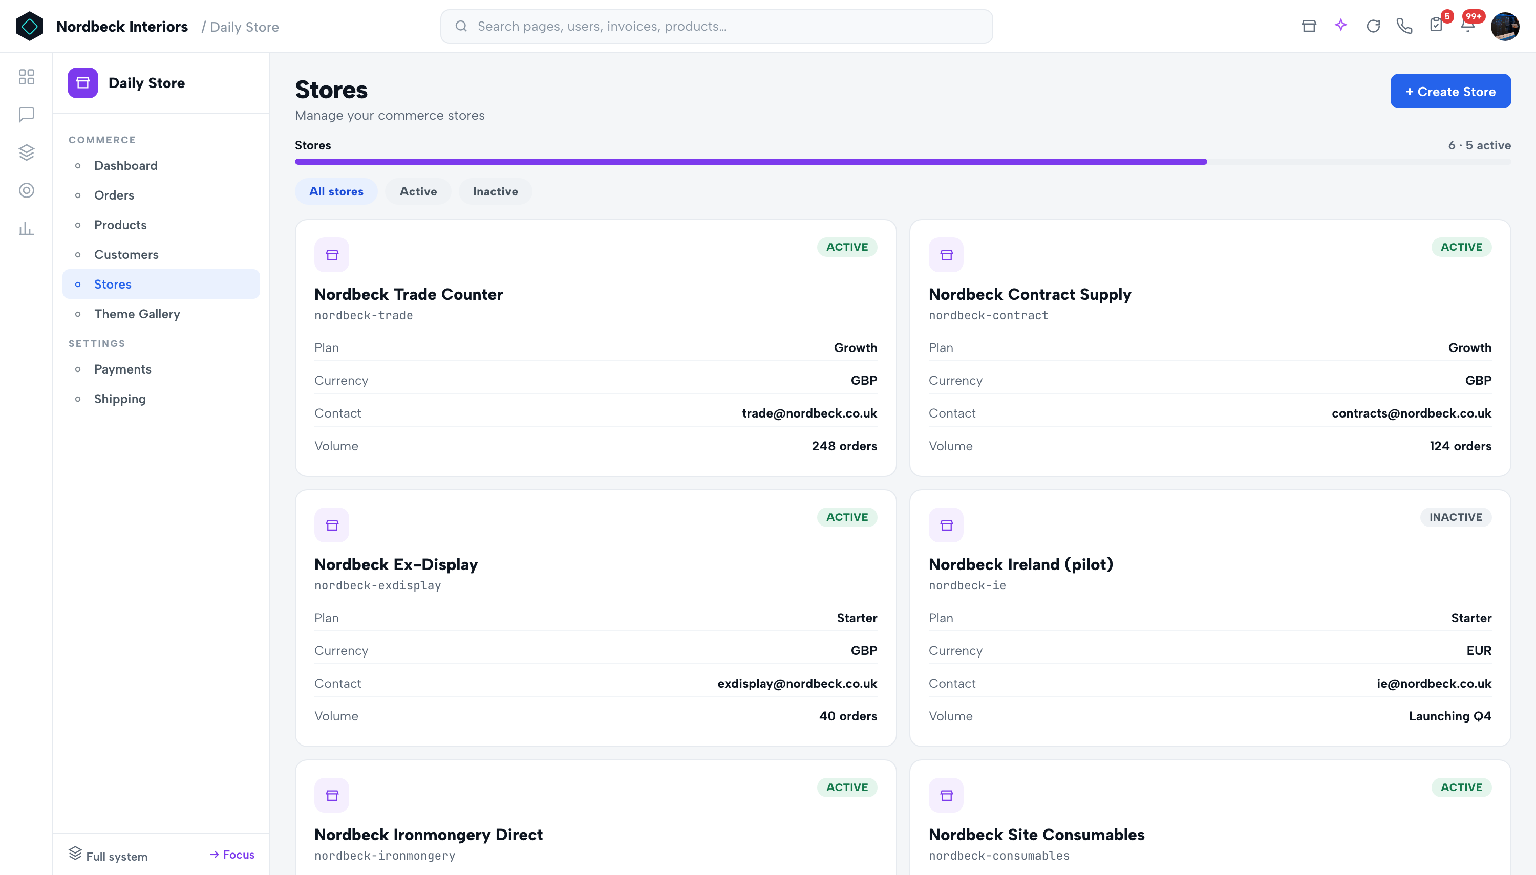
Task: Switch to Focus mode link
Action: click(x=232, y=855)
